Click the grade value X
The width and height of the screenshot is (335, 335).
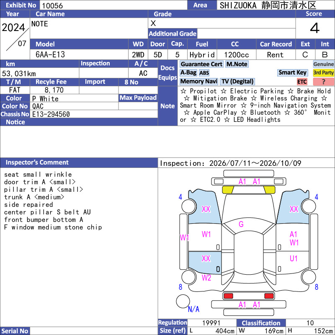pyautogui.click(x=153, y=23)
